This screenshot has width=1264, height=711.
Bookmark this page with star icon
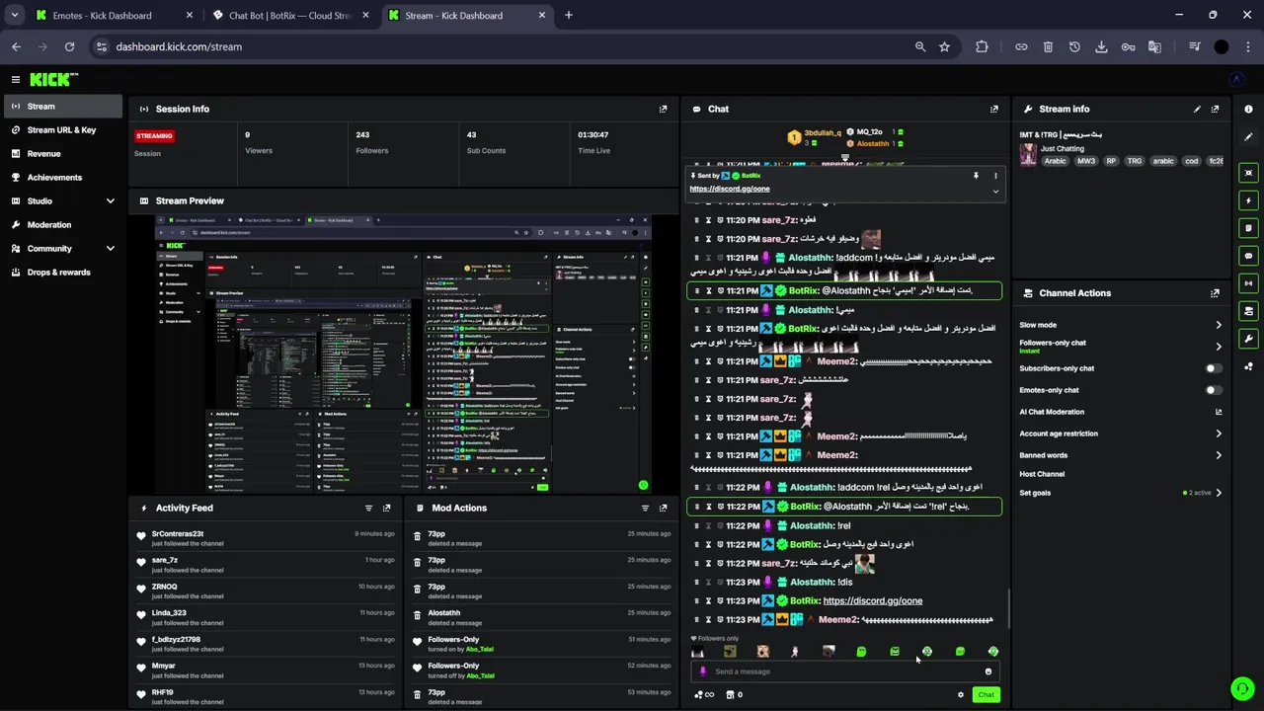(945, 46)
